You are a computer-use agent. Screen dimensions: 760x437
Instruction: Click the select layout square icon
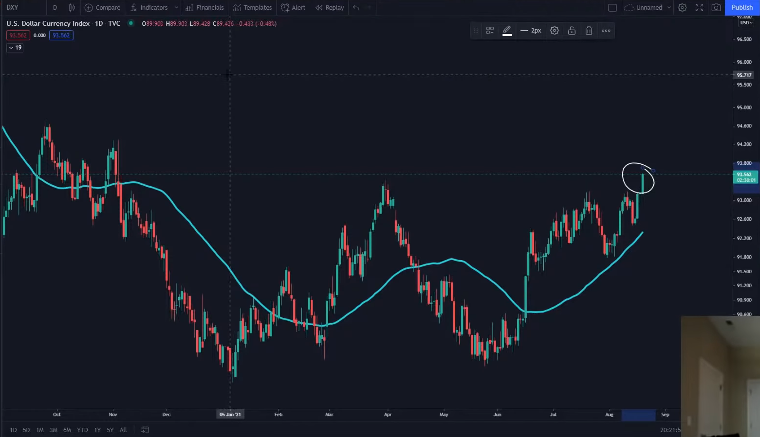coord(612,7)
